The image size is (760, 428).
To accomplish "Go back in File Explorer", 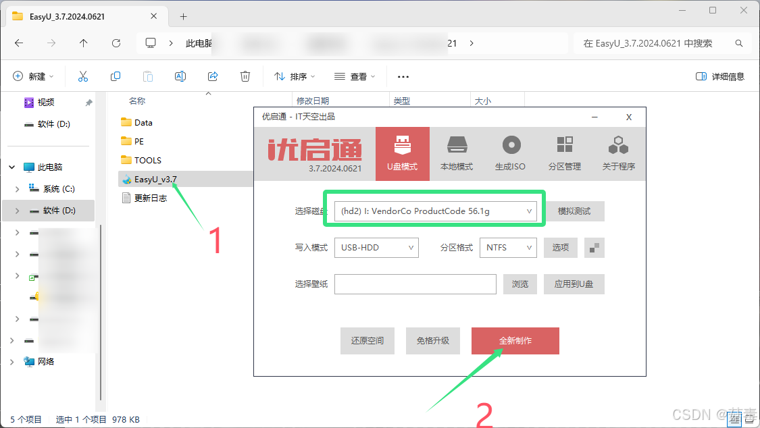I will point(19,43).
